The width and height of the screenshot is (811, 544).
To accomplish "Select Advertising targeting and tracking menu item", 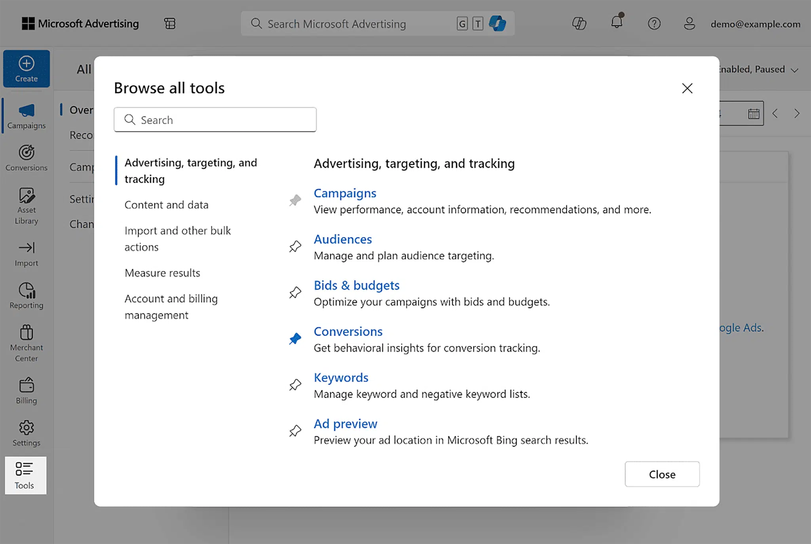I will 190,171.
